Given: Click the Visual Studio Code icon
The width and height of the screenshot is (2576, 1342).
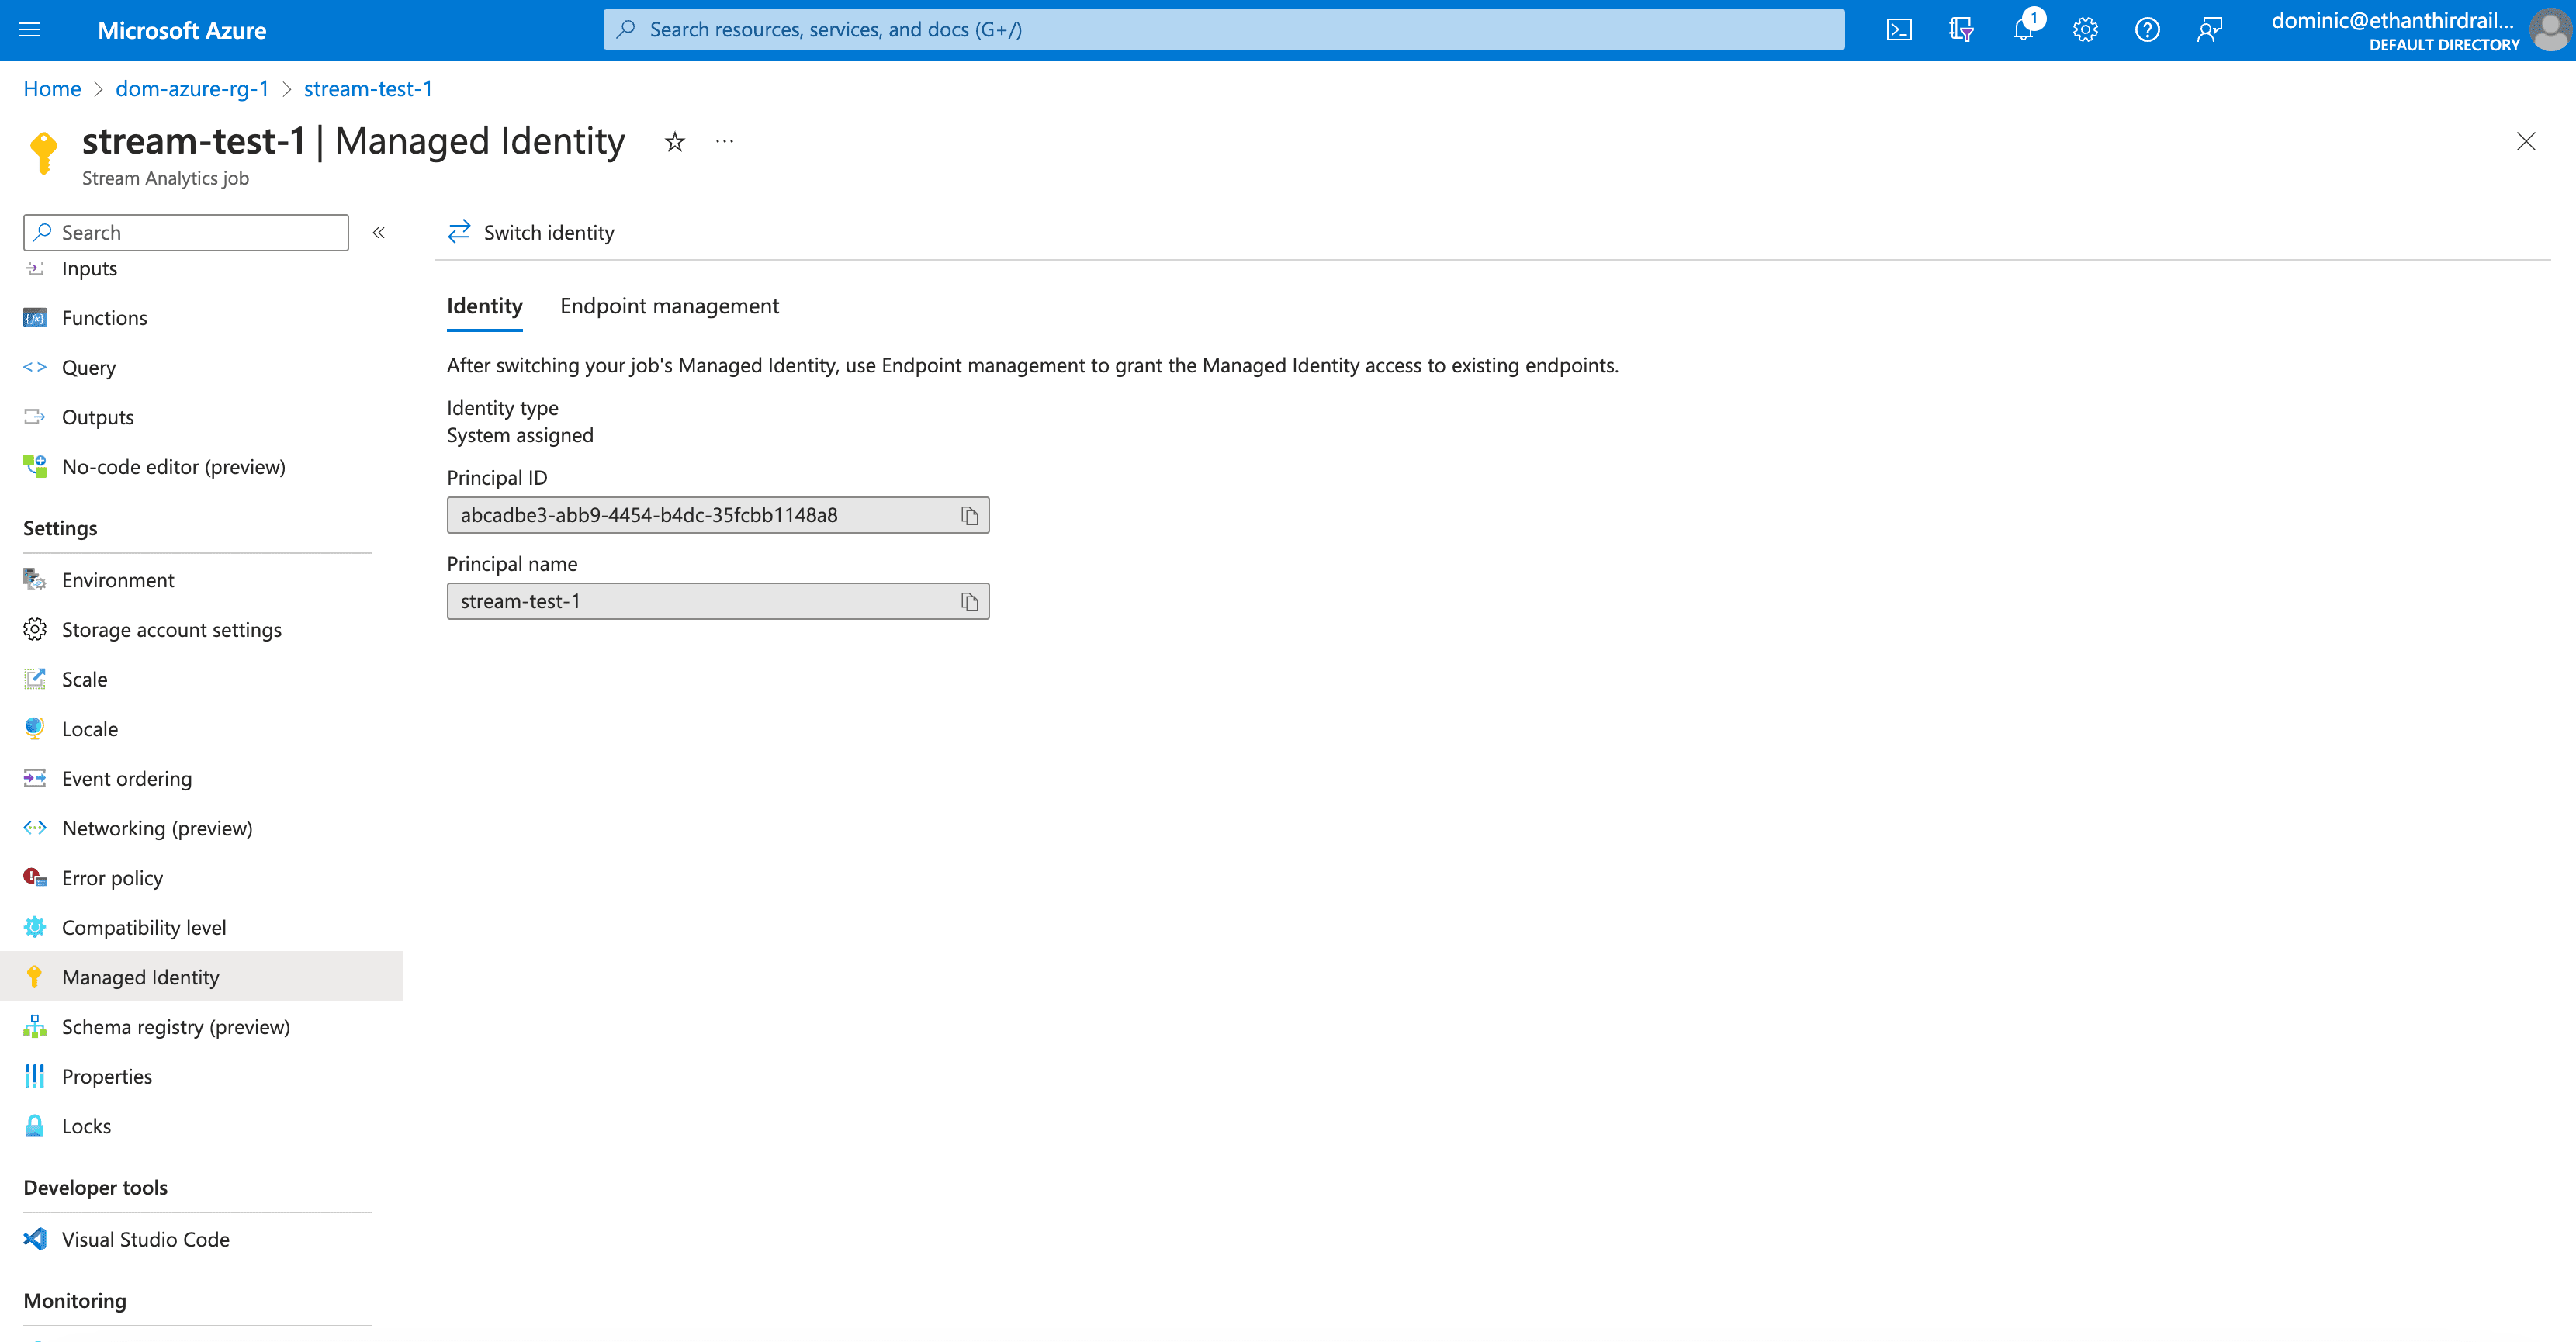Looking at the screenshot, I should coord(35,1240).
